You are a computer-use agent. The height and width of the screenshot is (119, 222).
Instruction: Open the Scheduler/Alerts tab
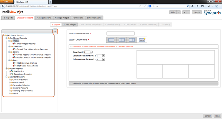tap(94, 18)
